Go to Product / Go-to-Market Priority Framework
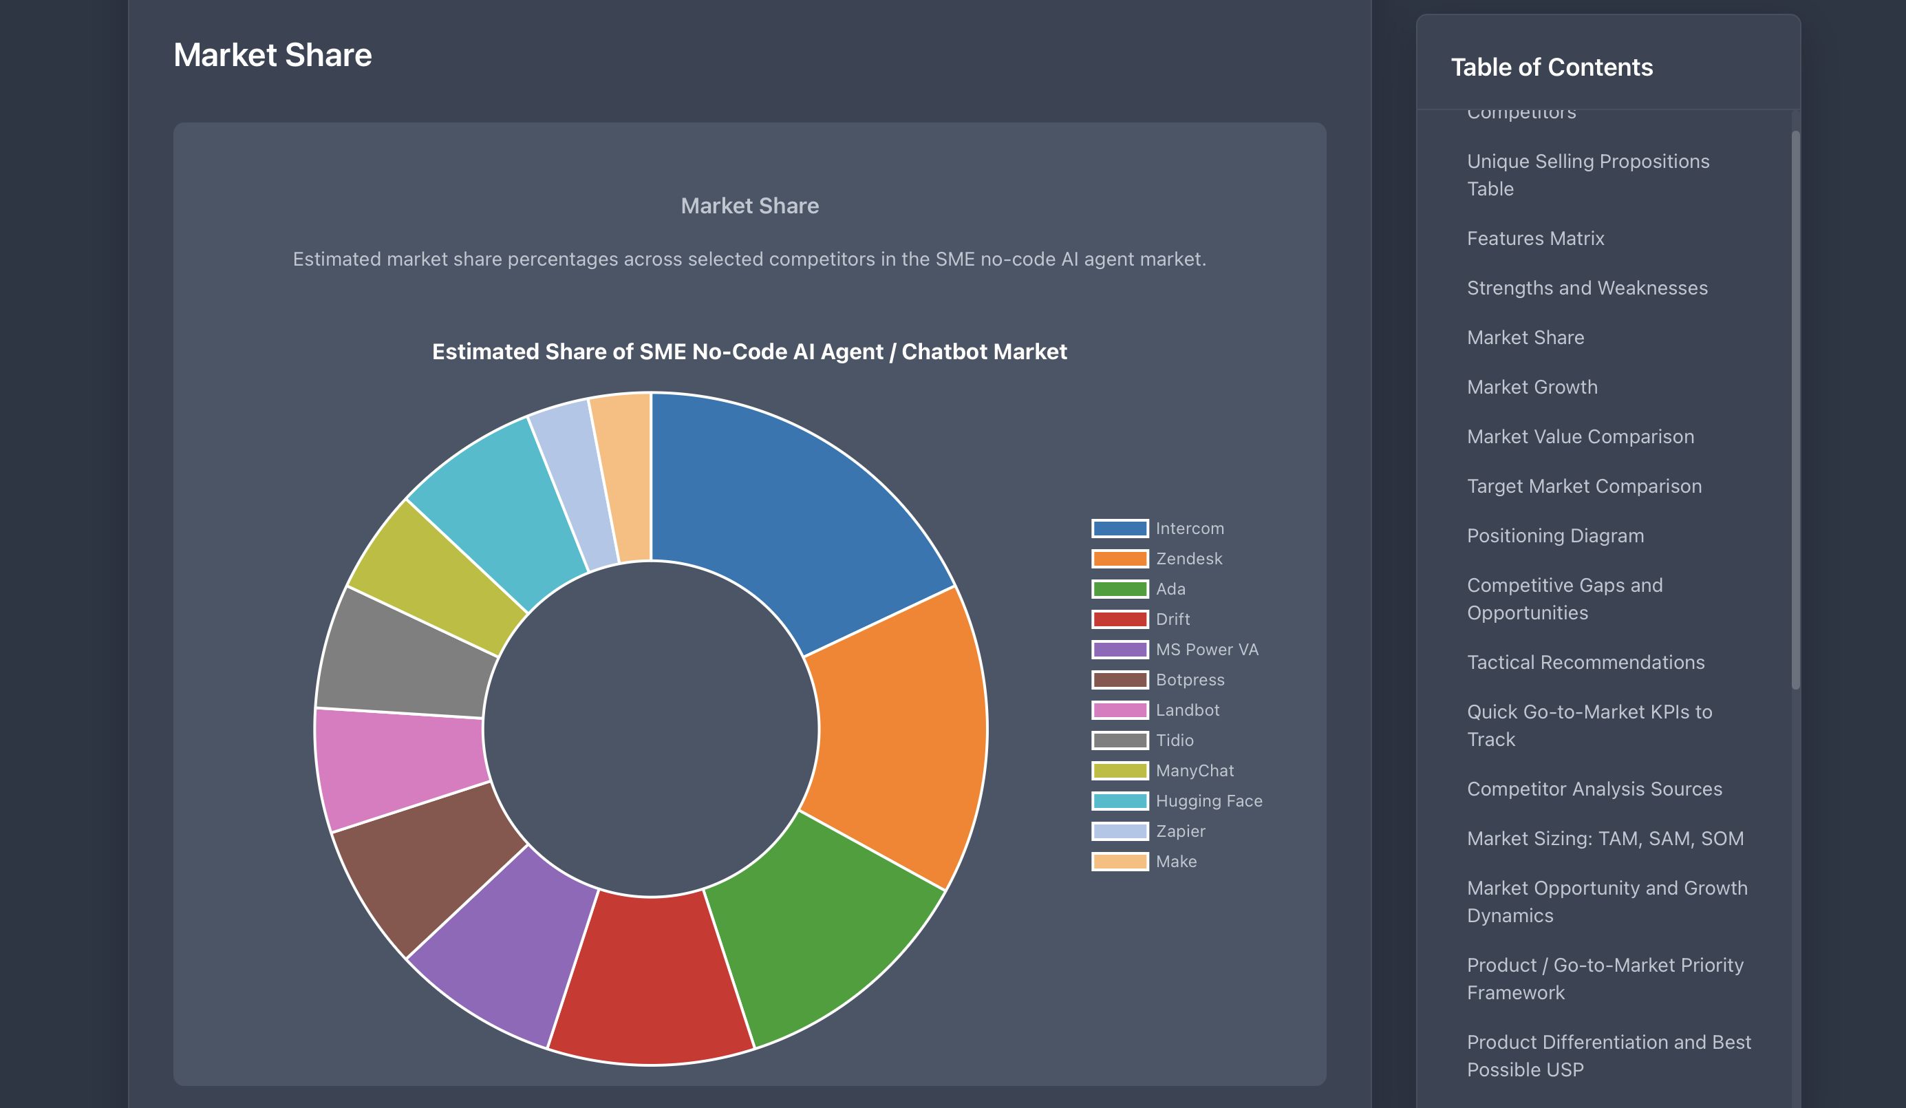 [1605, 979]
